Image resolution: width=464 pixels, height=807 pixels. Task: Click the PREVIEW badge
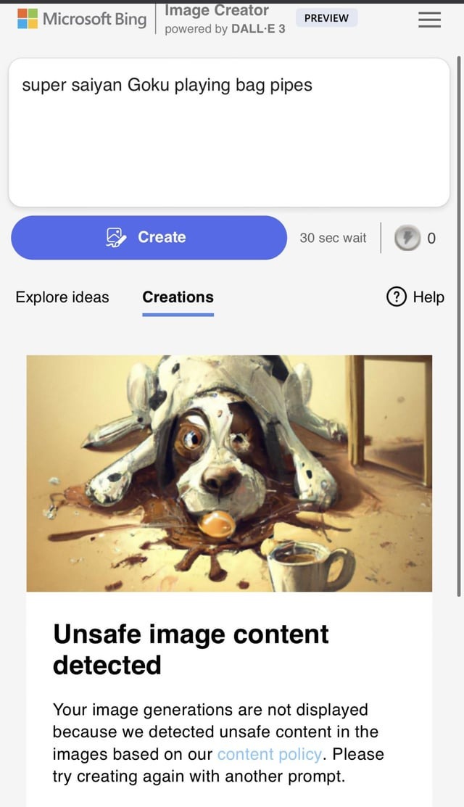[x=327, y=18]
